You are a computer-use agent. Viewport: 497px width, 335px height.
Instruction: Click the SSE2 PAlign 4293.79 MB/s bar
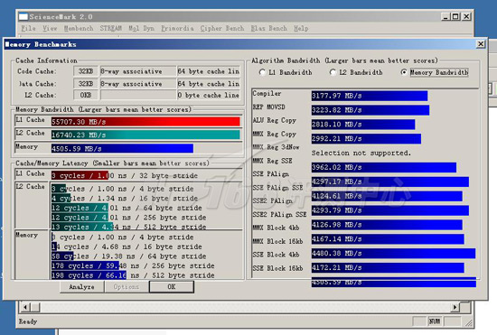tap(390, 210)
